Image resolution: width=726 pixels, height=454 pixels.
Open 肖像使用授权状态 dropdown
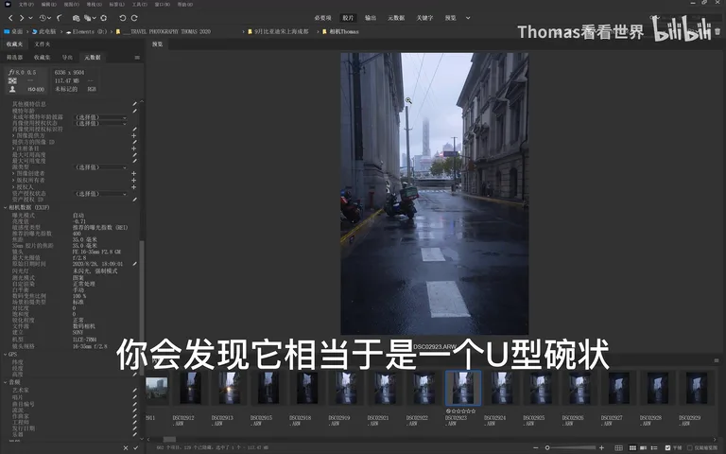pyautogui.click(x=100, y=123)
